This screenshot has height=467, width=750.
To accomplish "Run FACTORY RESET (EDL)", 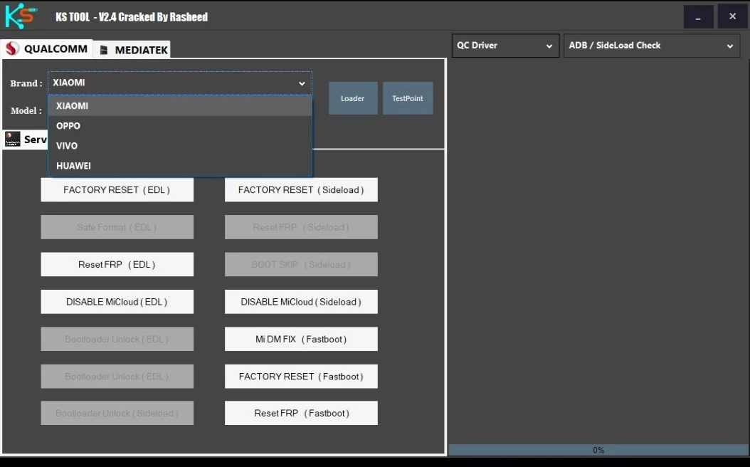I will click(x=117, y=190).
